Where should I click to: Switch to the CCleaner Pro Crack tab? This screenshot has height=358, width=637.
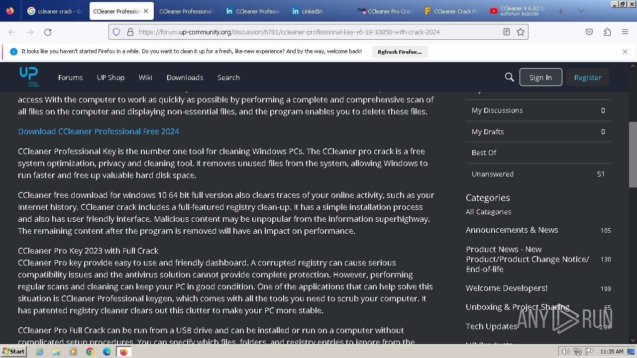(x=386, y=11)
